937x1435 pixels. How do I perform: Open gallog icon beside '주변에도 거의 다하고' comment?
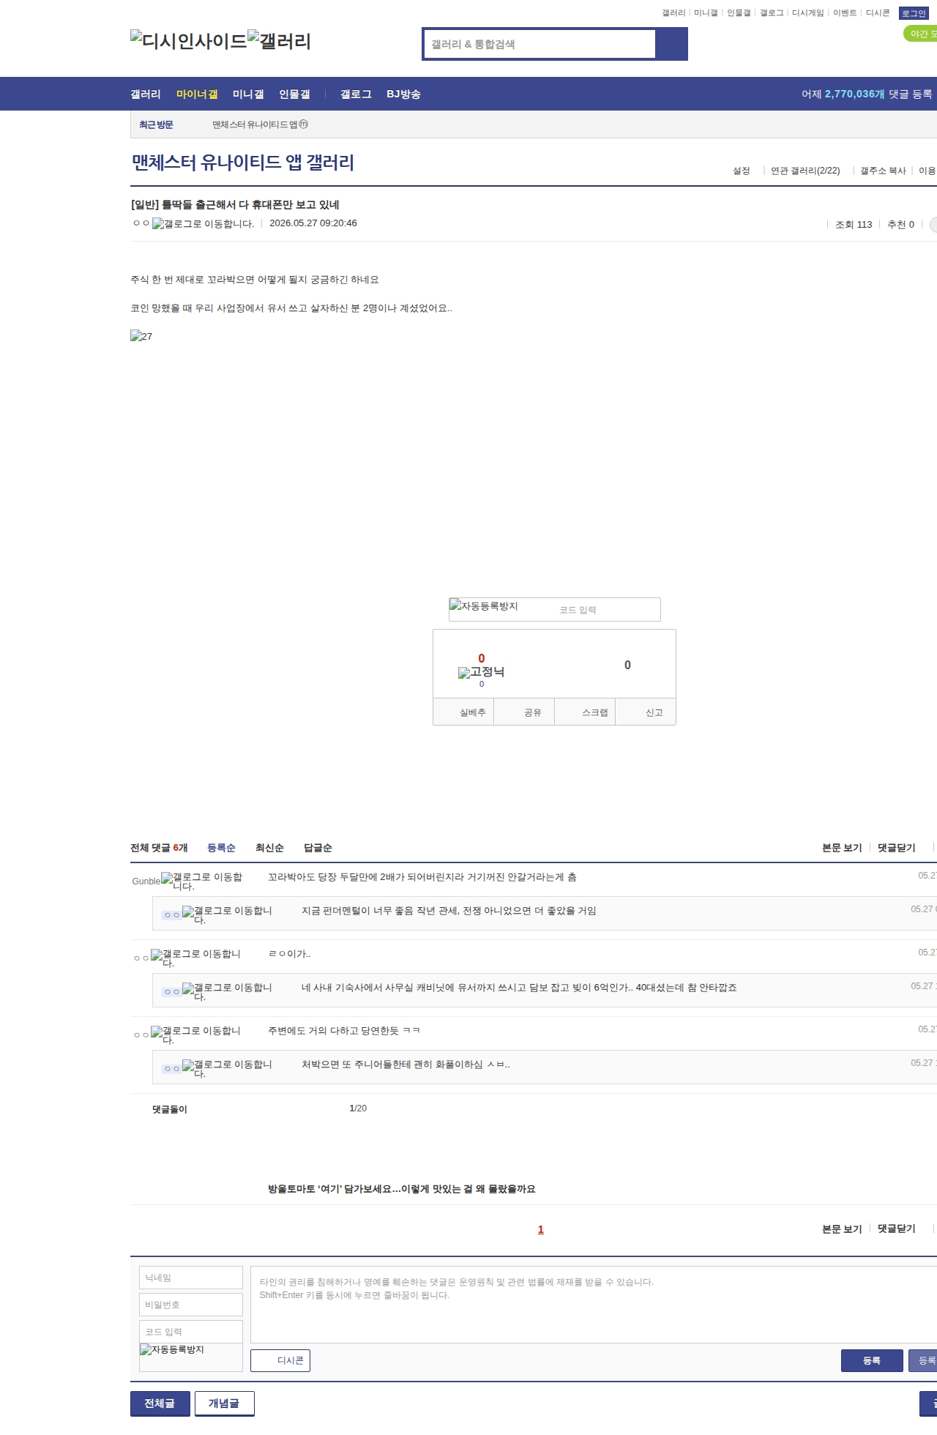pos(195,1035)
